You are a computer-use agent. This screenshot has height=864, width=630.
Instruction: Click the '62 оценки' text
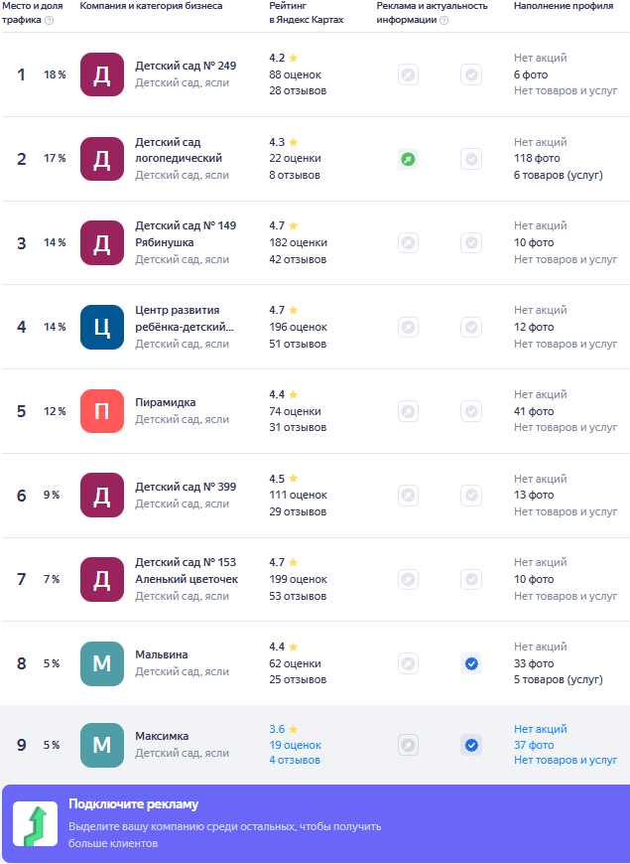pyautogui.click(x=296, y=664)
